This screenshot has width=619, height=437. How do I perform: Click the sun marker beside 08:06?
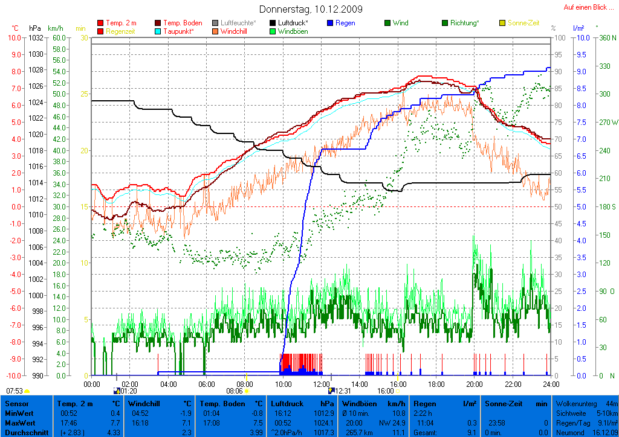click(x=247, y=391)
